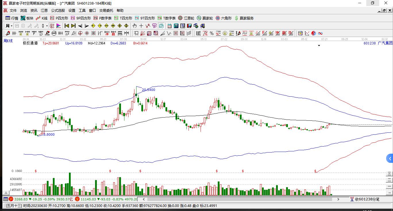Click the yellow left-arrow diamond
This screenshot has height=211, width=393.
pyautogui.click(x=93, y=26)
